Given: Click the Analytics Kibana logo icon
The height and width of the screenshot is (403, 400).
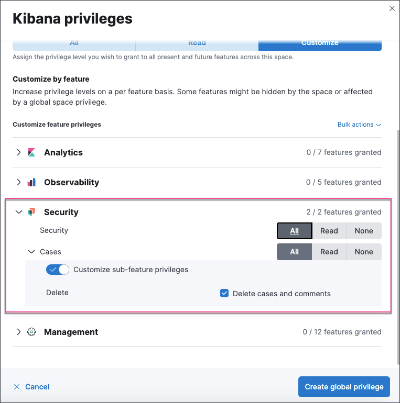Looking at the screenshot, I should pos(31,153).
